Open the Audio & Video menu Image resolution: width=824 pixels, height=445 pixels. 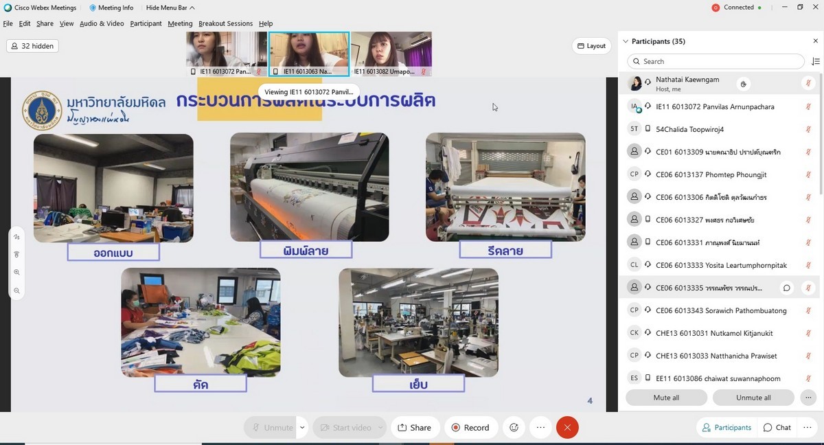(x=102, y=23)
